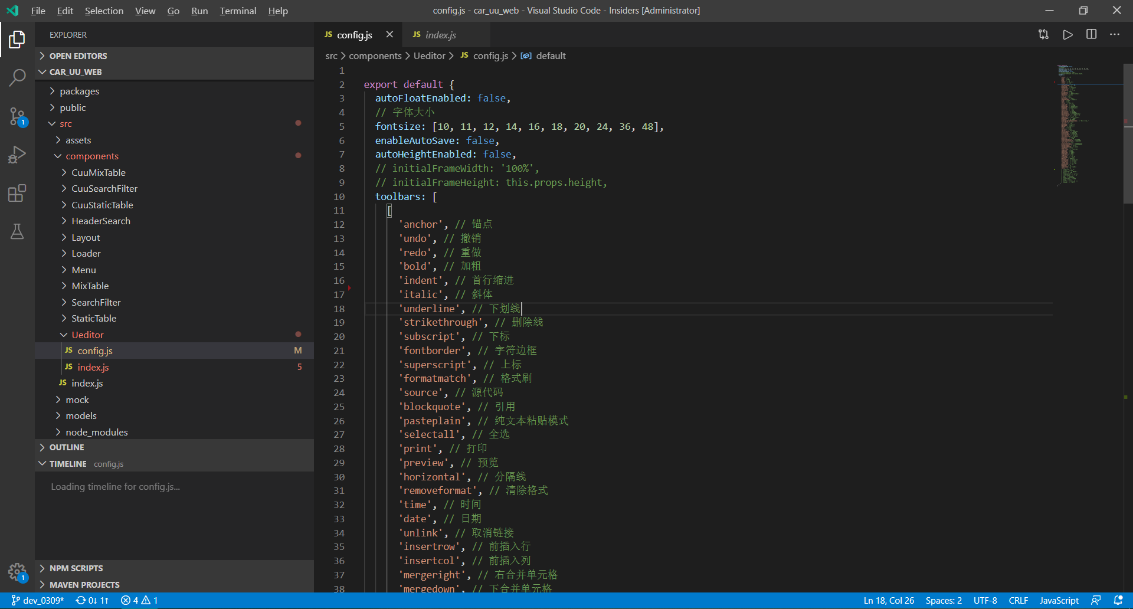Click the Manage gear icon

(17, 571)
